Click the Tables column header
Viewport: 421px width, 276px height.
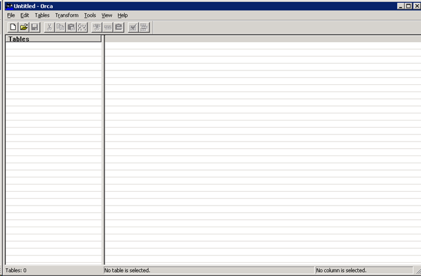53,39
